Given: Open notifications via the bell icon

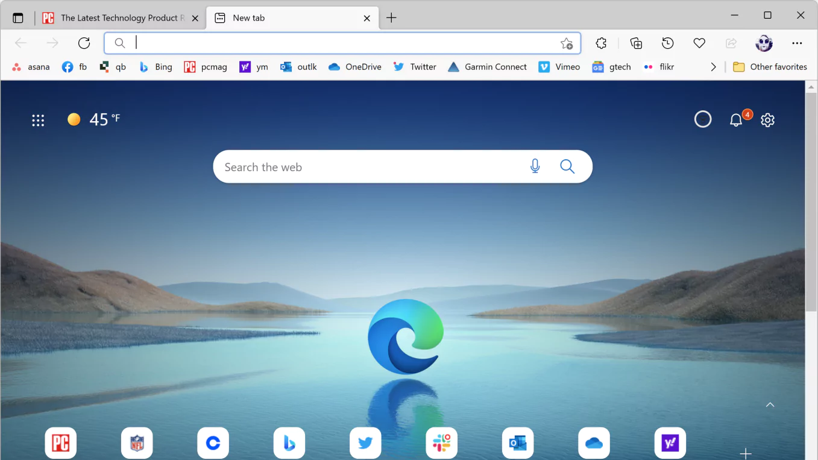Looking at the screenshot, I should pos(735,119).
